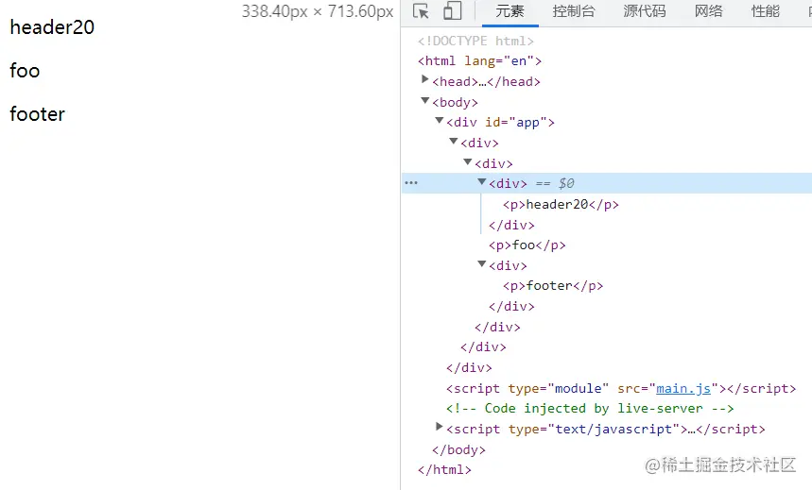
Task: Select the closing </body> tag
Action: [458, 449]
